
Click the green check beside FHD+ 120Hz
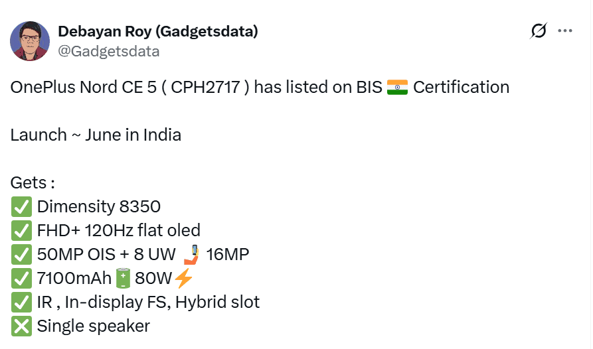(x=21, y=231)
